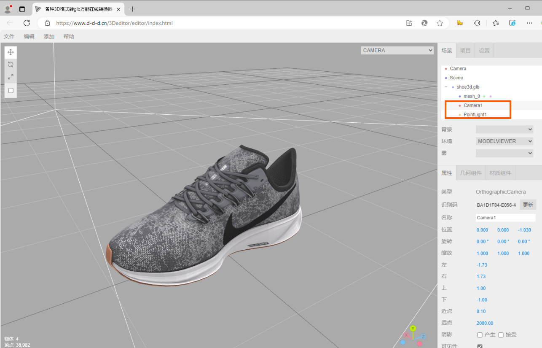Viewport: 542px width, 348px height.
Task: Click the 识别码 UUID field
Action: 496,205
